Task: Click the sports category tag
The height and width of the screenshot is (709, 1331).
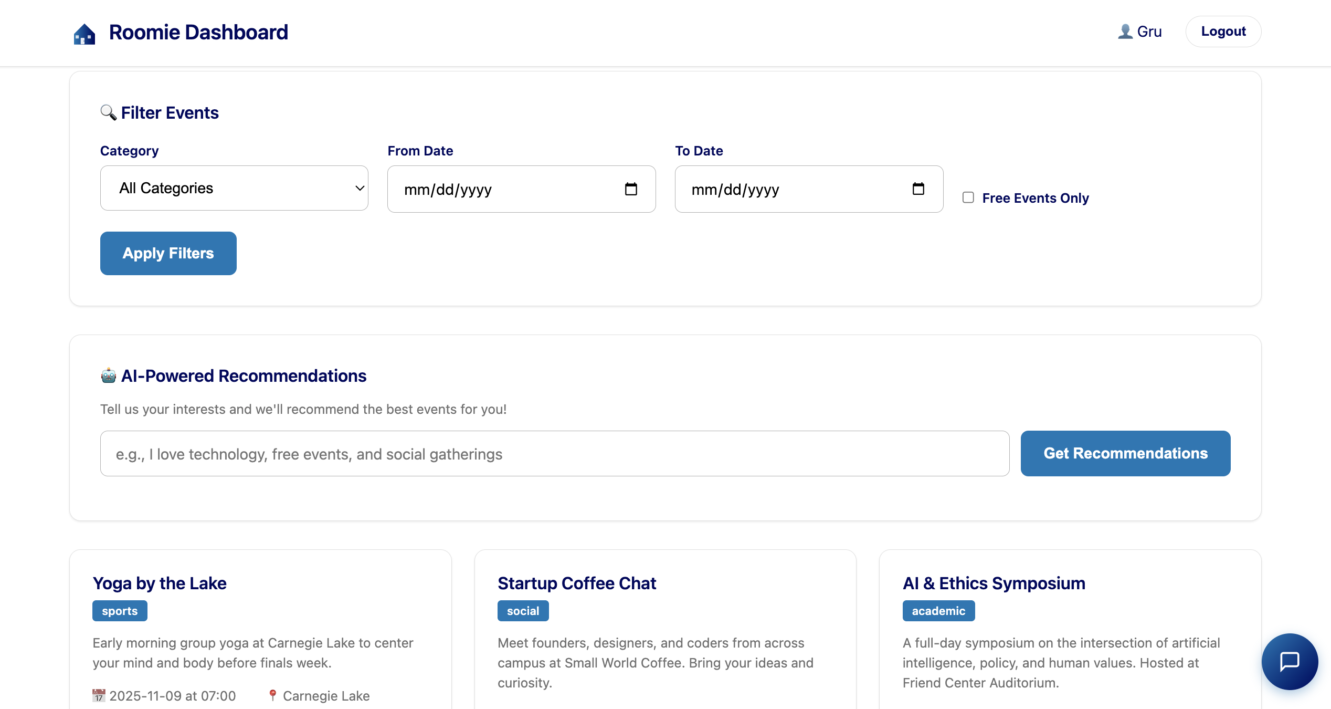Action: 120,611
